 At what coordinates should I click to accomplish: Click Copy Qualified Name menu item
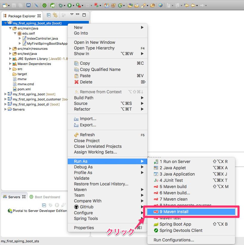tap(107, 69)
